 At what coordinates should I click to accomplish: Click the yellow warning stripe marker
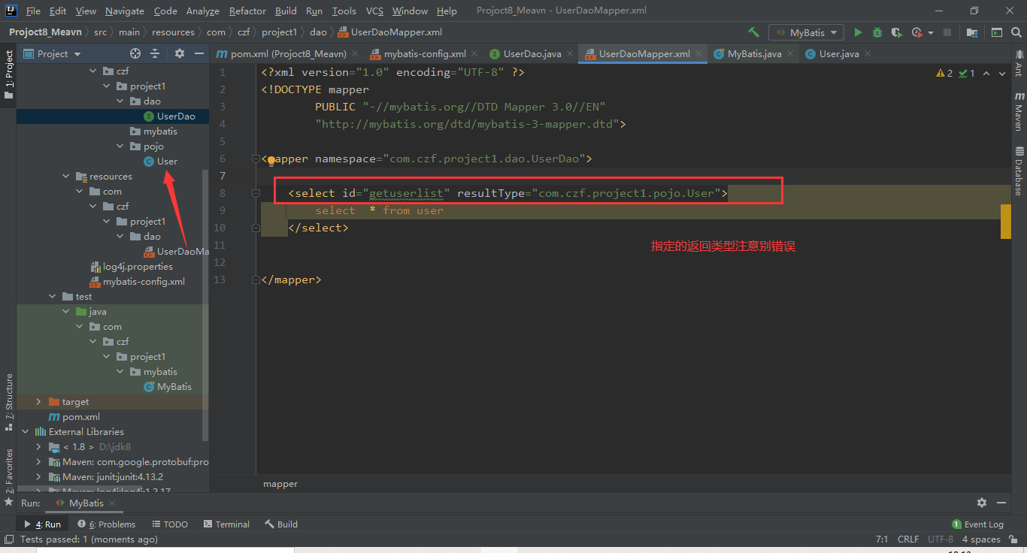1006,221
